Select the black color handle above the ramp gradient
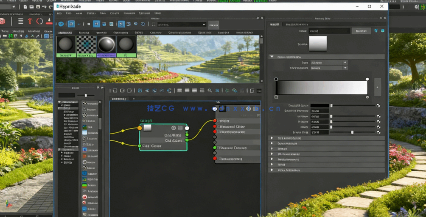Screen dimensions: 426x217 point(276,79)
